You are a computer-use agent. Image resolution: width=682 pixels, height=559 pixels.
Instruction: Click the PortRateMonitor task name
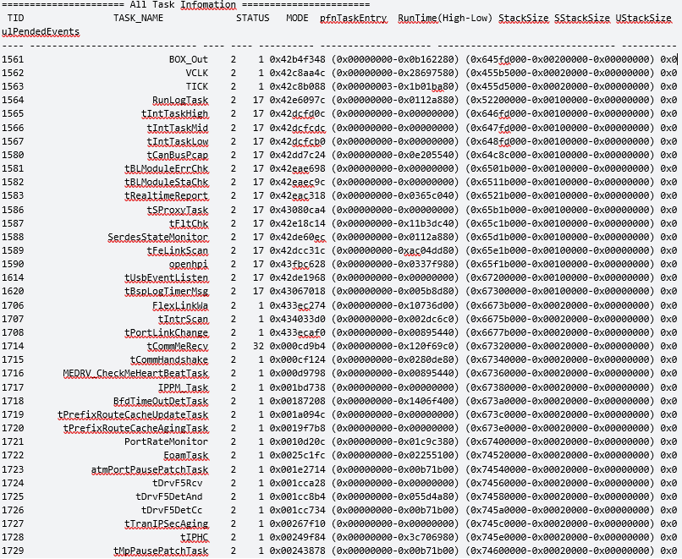166,441
